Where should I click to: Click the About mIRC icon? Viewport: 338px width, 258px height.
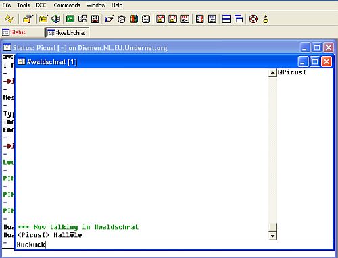coord(266,19)
